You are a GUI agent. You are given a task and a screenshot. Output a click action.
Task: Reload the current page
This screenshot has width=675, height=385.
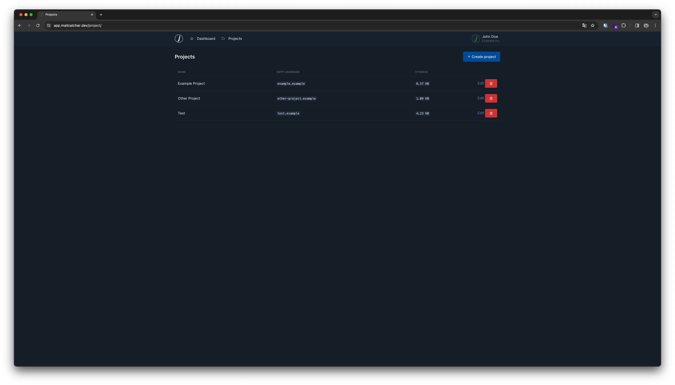pyautogui.click(x=38, y=26)
